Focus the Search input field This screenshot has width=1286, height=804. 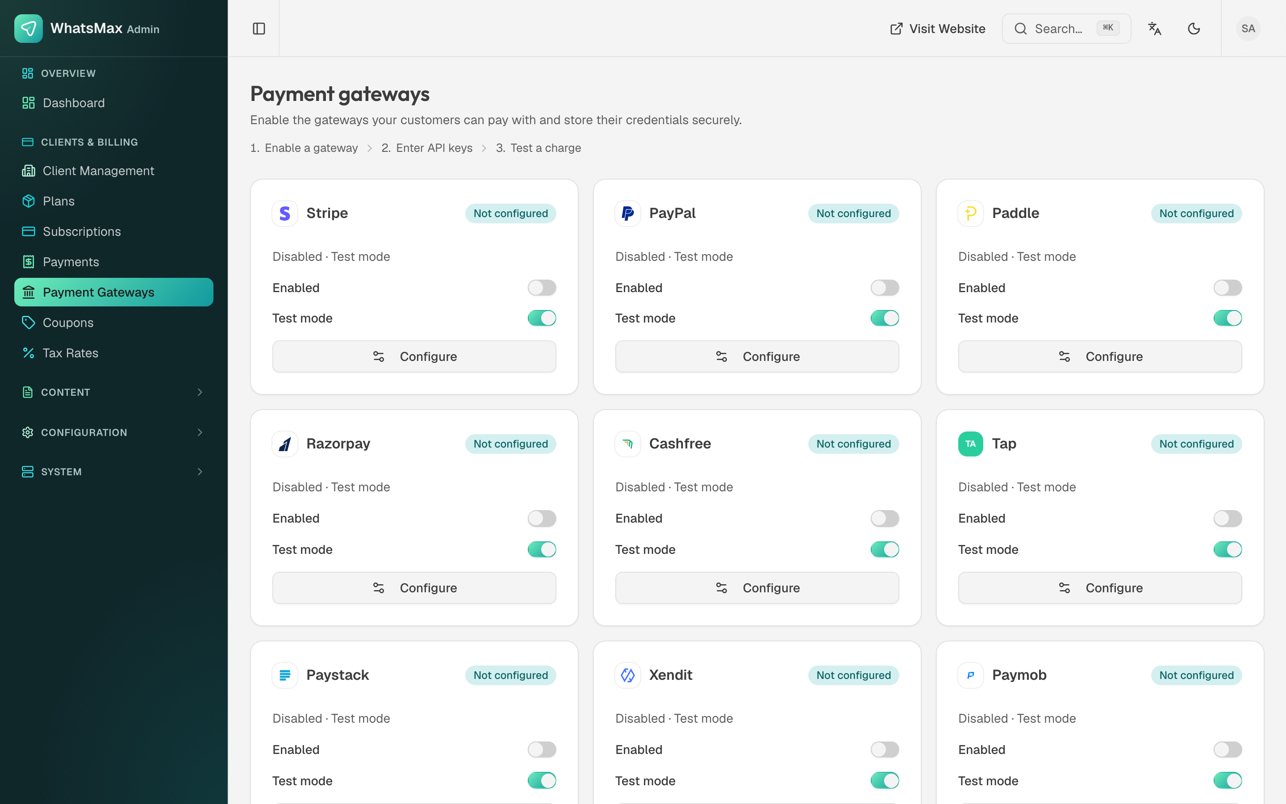point(1066,29)
